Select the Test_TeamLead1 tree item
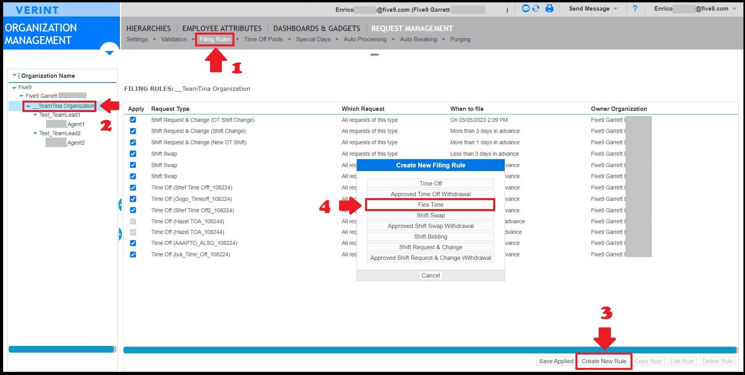Viewport: 745px width, 375px height. tap(60, 115)
